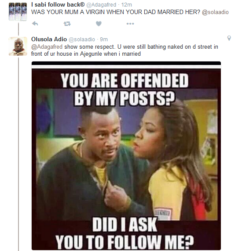The width and height of the screenshot is (238, 251).
Task: Reply to the Adagafred tweet
Action: click(x=35, y=24)
